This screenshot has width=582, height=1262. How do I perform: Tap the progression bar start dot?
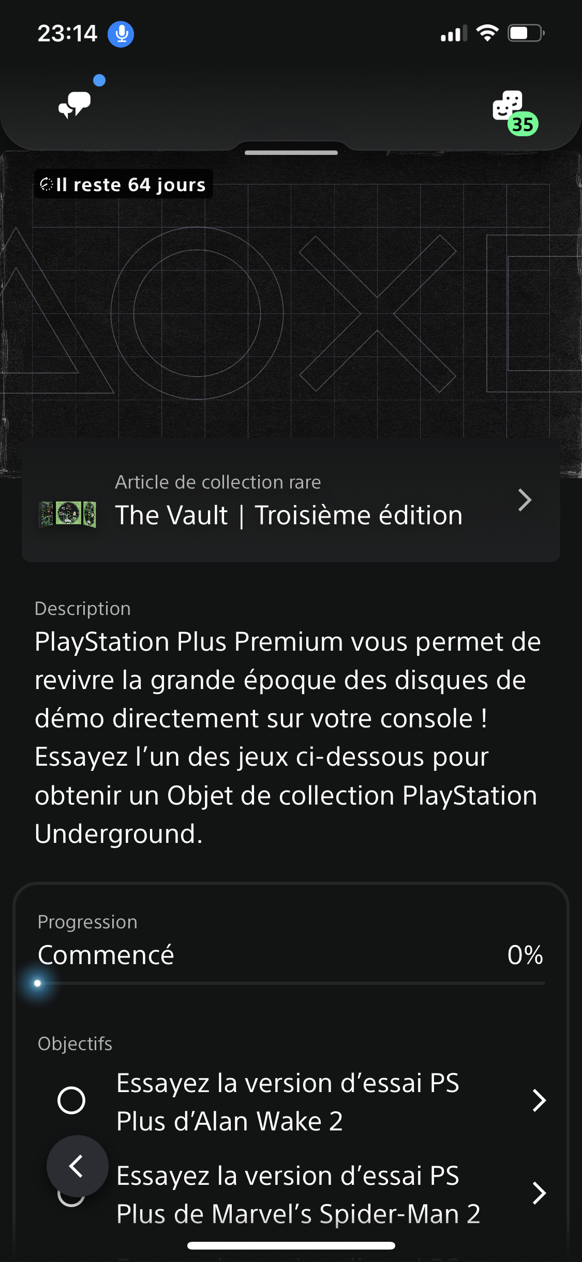37,983
